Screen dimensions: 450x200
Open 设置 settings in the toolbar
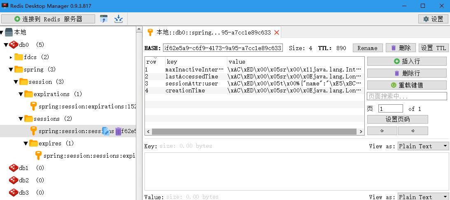[433, 19]
